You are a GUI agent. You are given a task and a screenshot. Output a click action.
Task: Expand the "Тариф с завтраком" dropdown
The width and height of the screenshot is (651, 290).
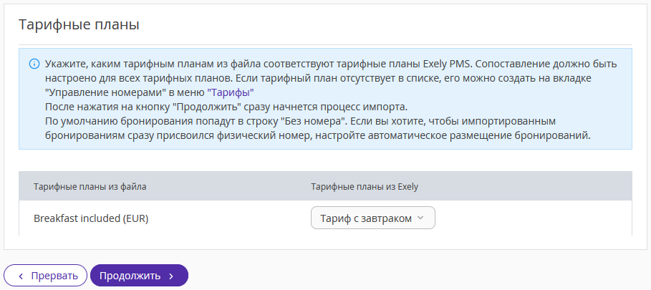pyautogui.click(x=373, y=218)
